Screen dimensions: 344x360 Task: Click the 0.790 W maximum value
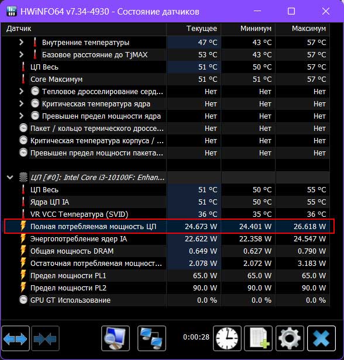312,251
